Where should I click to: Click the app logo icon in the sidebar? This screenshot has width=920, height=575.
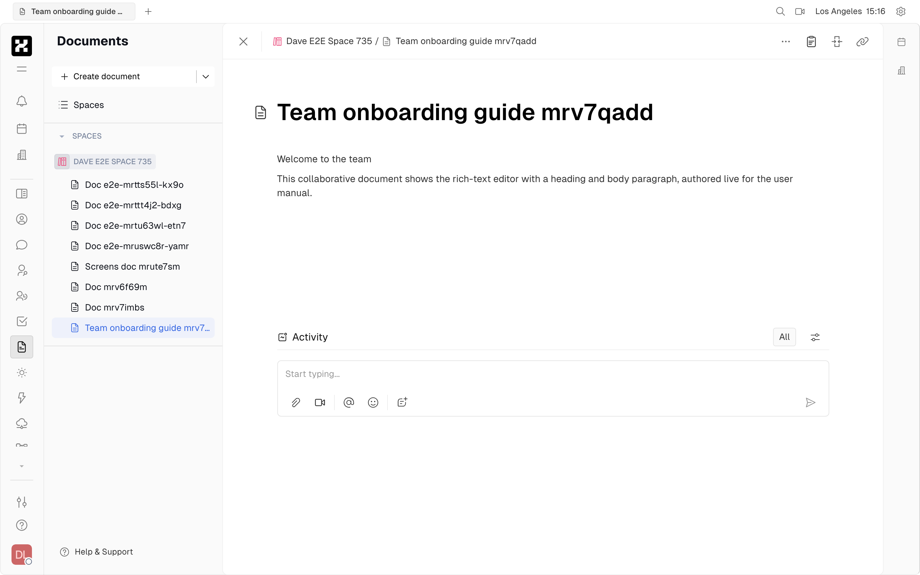click(x=22, y=46)
